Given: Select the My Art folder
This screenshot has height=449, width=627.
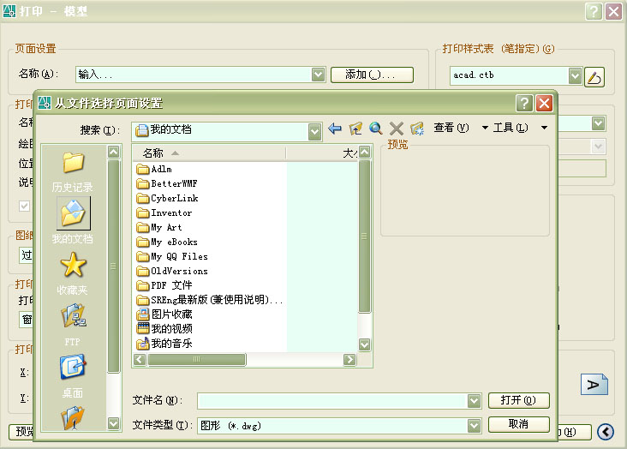Looking at the screenshot, I should tap(159, 227).
